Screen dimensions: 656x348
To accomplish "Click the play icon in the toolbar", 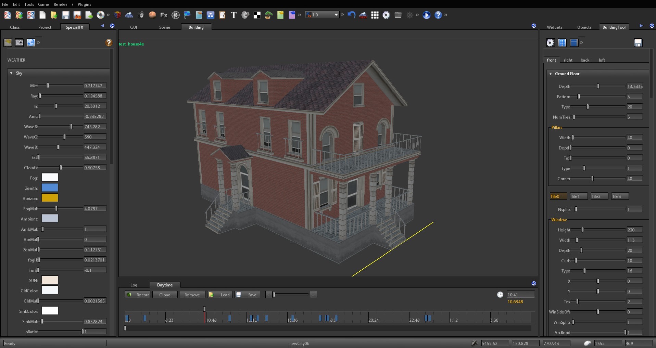I will point(426,15).
